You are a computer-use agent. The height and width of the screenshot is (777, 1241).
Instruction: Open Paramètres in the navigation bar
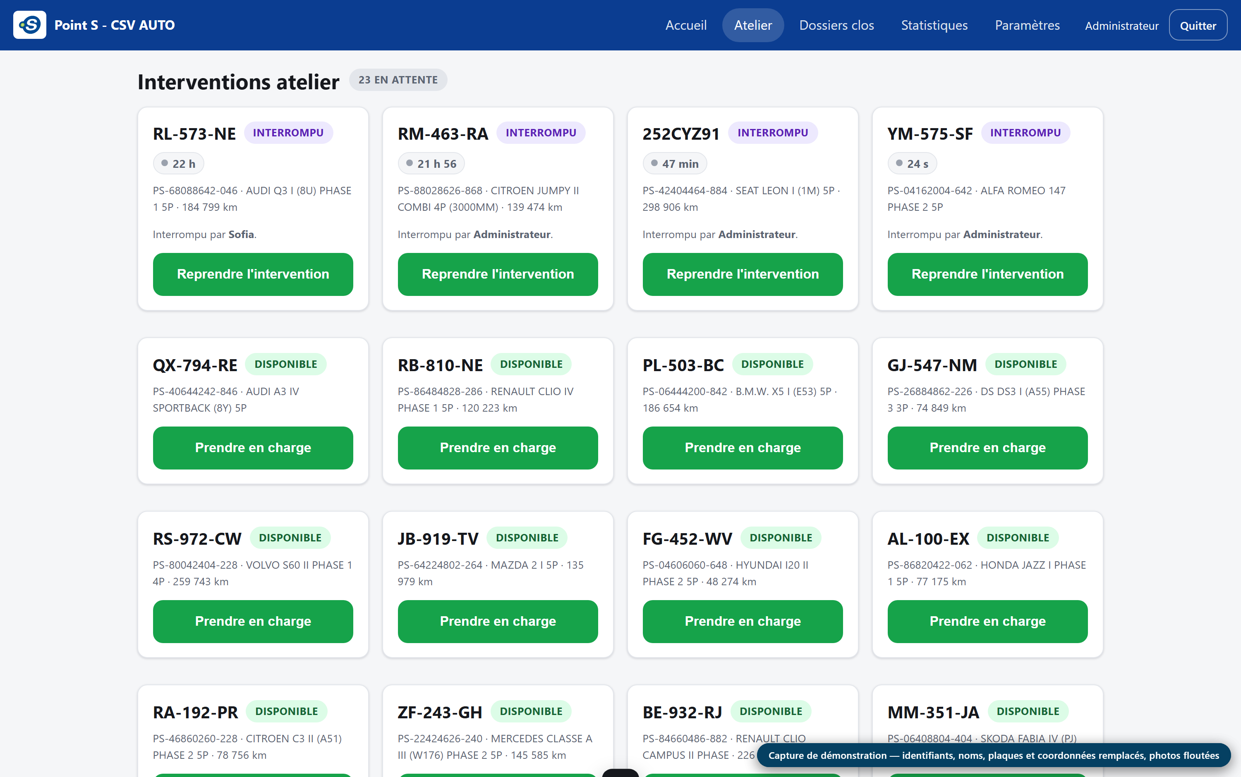pos(1027,25)
